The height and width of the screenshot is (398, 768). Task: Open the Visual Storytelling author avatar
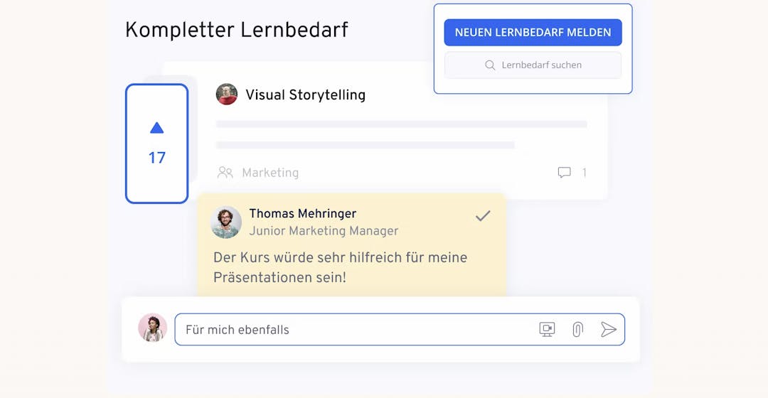pos(227,94)
